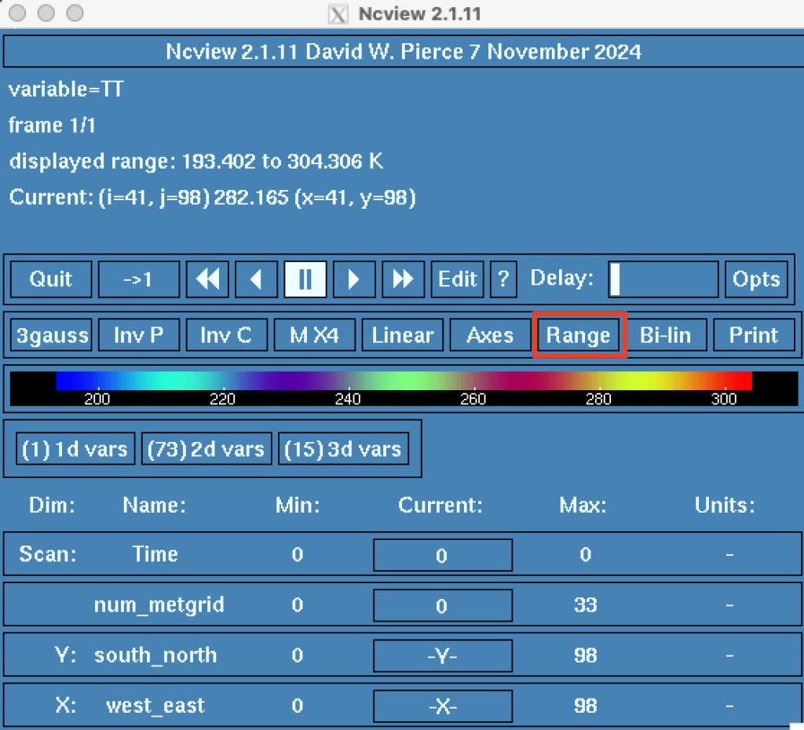
Task: Click the 'displayed range: 193.402 to 304.306 K' text
Action: tap(196, 162)
